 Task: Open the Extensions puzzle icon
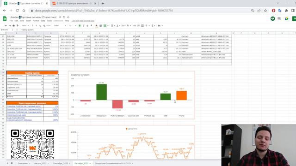click(286, 11)
